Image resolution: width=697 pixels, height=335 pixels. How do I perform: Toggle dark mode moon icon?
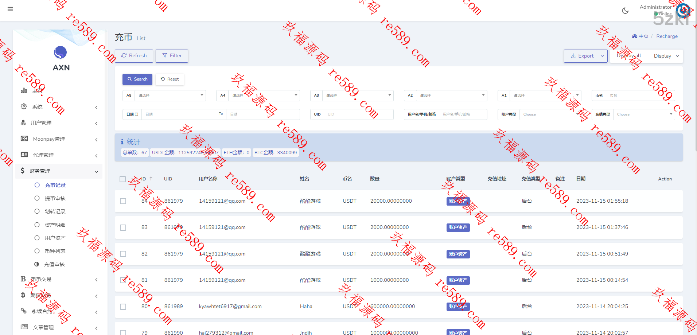click(625, 11)
